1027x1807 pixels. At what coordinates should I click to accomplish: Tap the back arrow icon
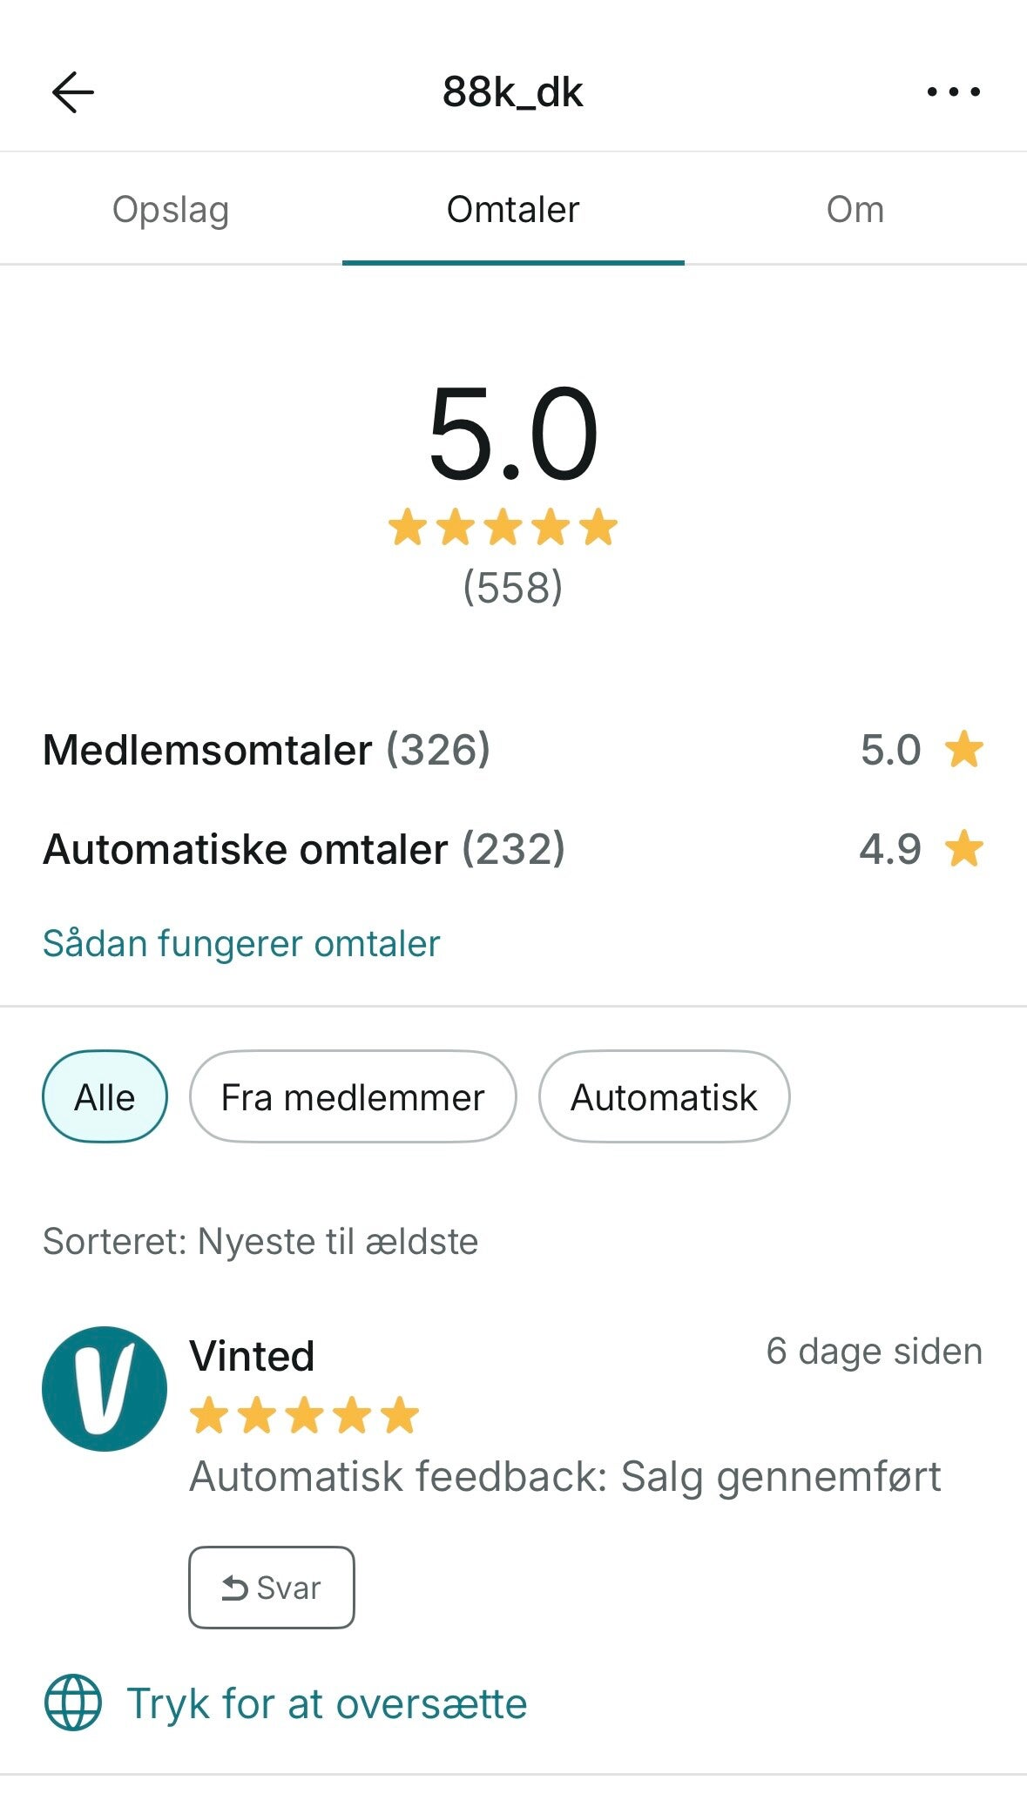(x=73, y=92)
